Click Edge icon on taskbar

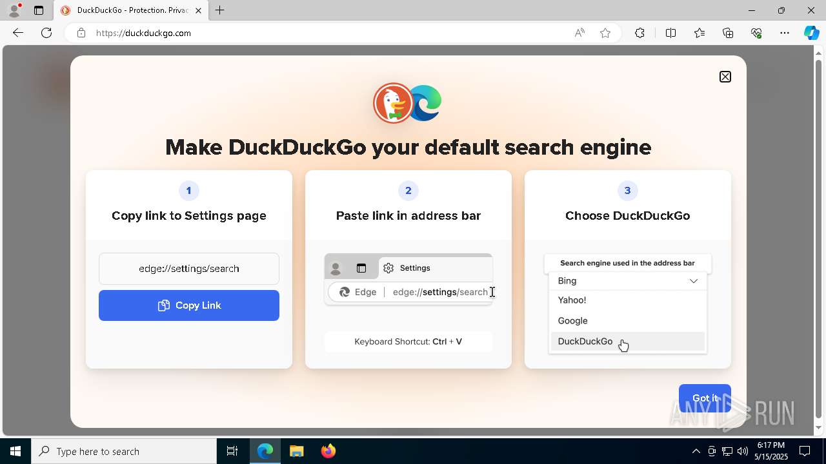(x=265, y=451)
